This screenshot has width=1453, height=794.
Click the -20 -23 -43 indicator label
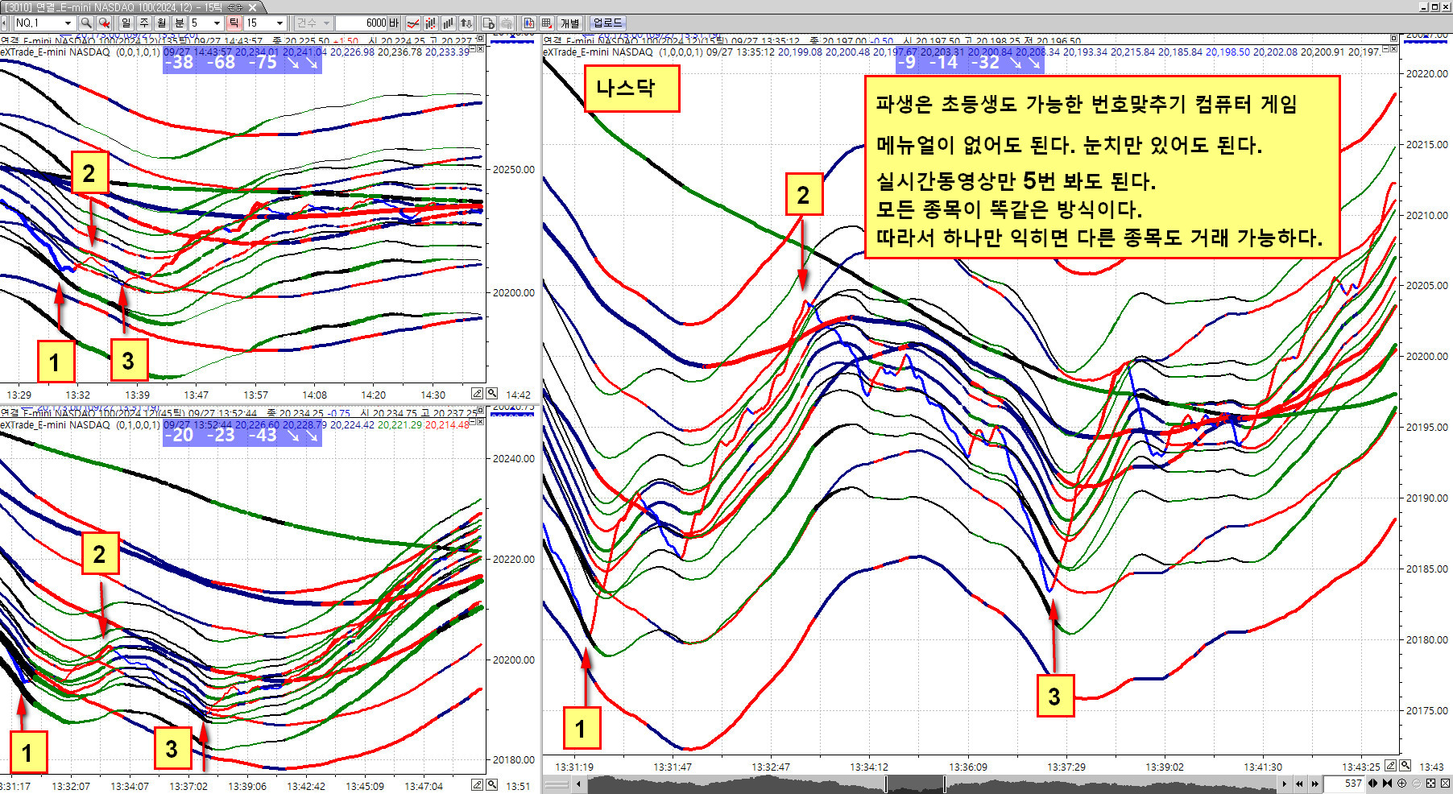coord(242,435)
